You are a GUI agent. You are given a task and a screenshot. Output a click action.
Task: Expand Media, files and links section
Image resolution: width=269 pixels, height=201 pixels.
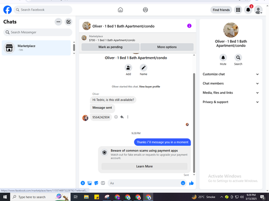[x=231, y=93]
